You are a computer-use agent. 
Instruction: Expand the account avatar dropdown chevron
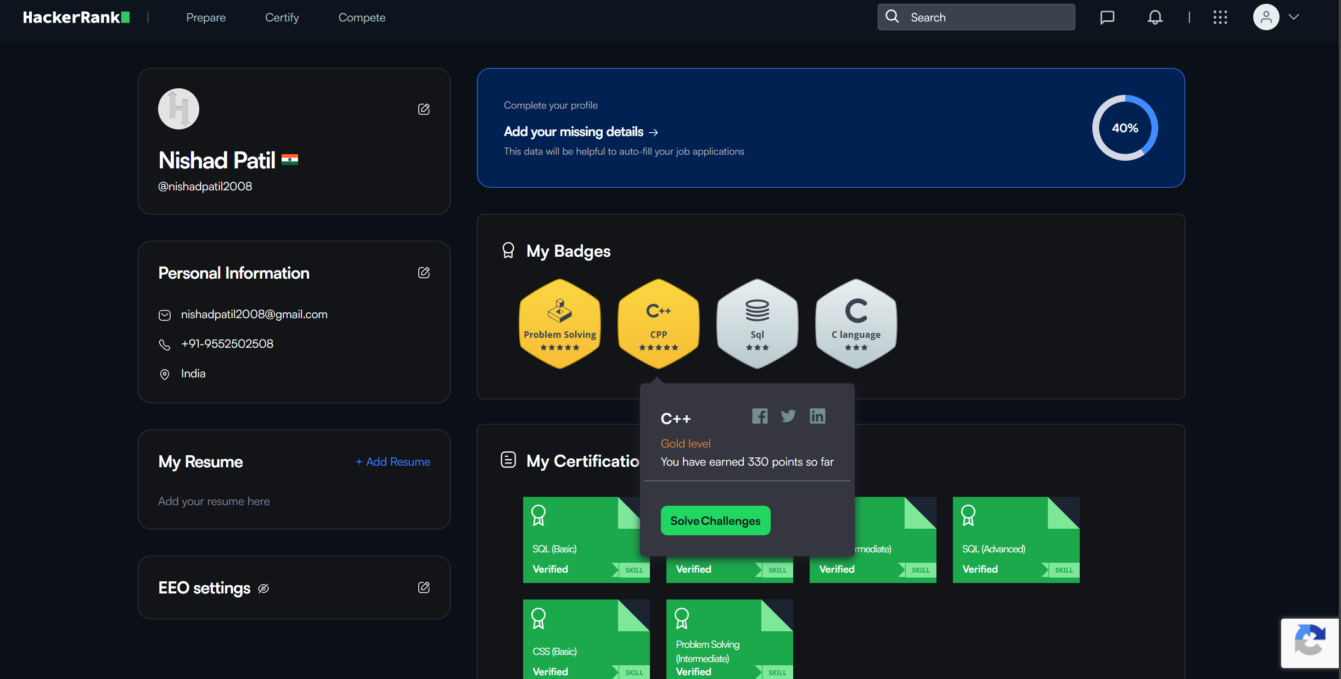pos(1294,17)
